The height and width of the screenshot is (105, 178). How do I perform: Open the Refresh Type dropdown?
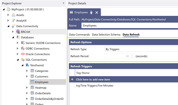coord(141,49)
